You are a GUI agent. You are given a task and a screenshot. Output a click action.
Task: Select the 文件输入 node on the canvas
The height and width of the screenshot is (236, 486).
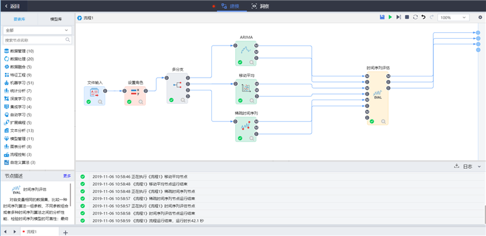95,96
